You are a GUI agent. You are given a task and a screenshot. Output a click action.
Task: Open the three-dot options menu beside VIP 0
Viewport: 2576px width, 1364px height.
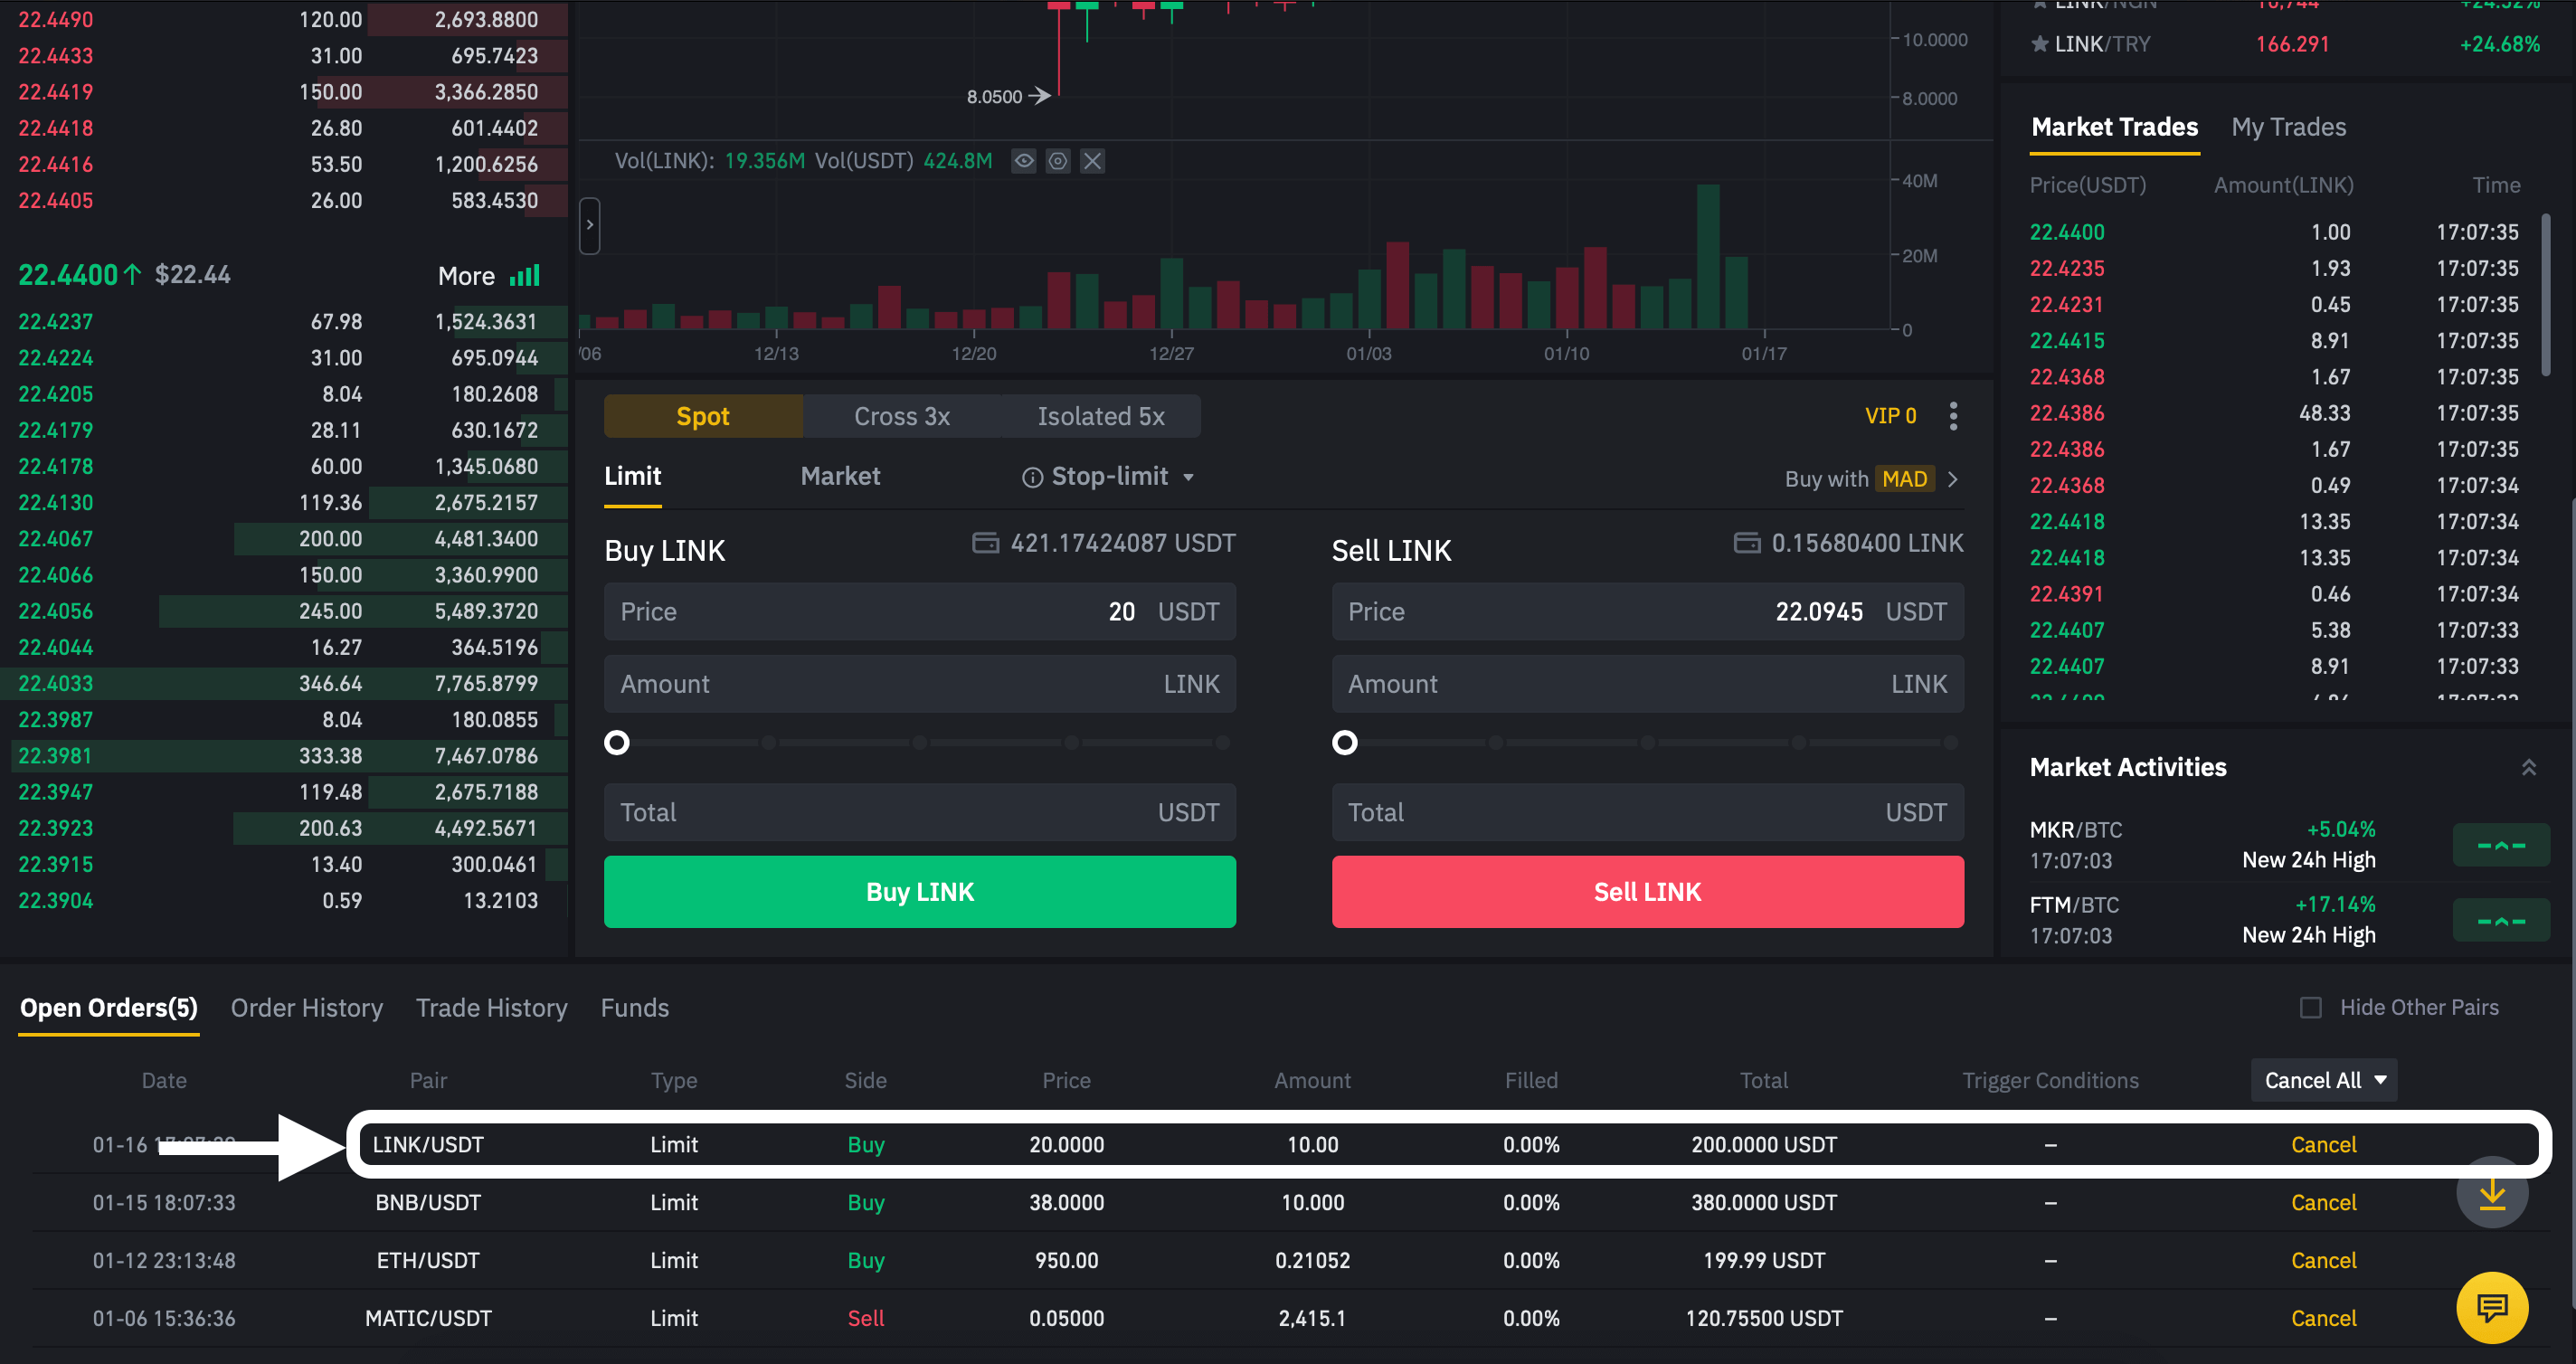tap(1953, 416)
